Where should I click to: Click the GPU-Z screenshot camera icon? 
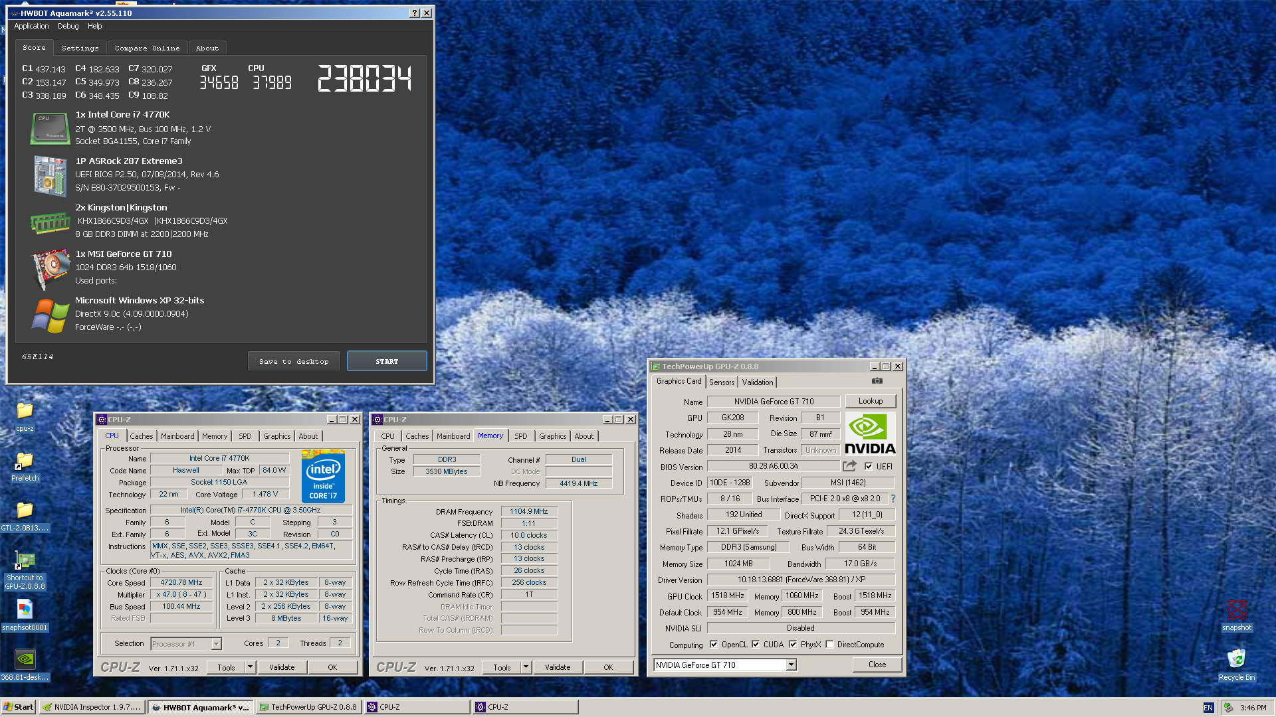[877, 381]
